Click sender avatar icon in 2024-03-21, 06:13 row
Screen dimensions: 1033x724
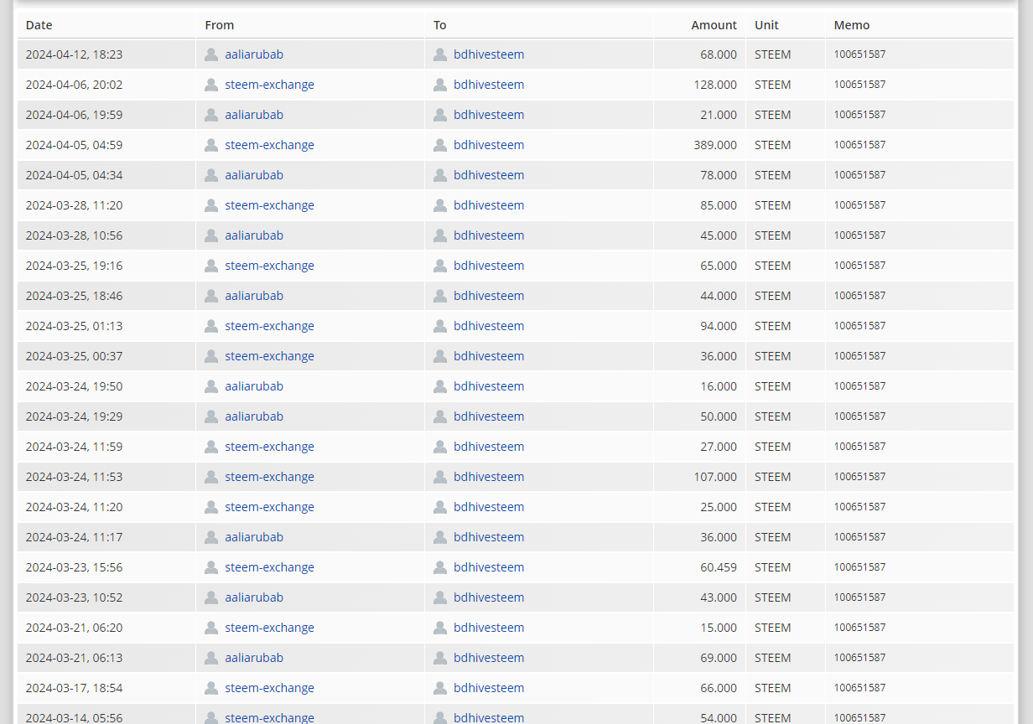(x=211, y=658)
